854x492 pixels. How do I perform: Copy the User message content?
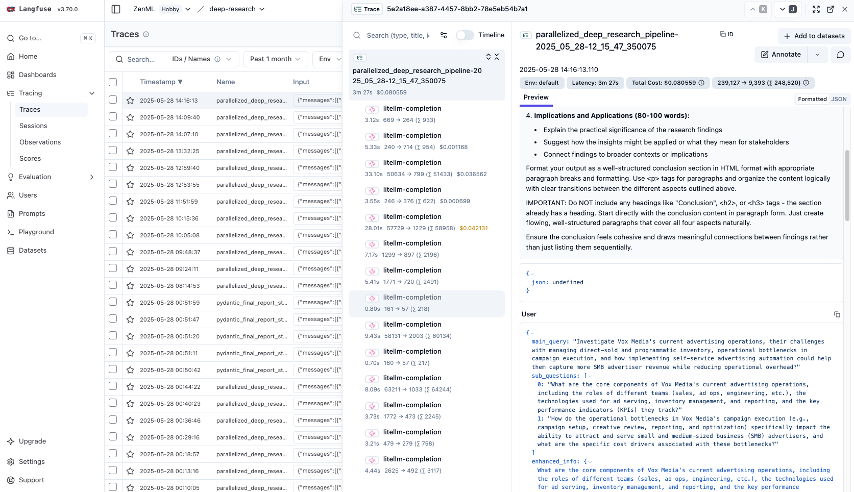(837, 314)
